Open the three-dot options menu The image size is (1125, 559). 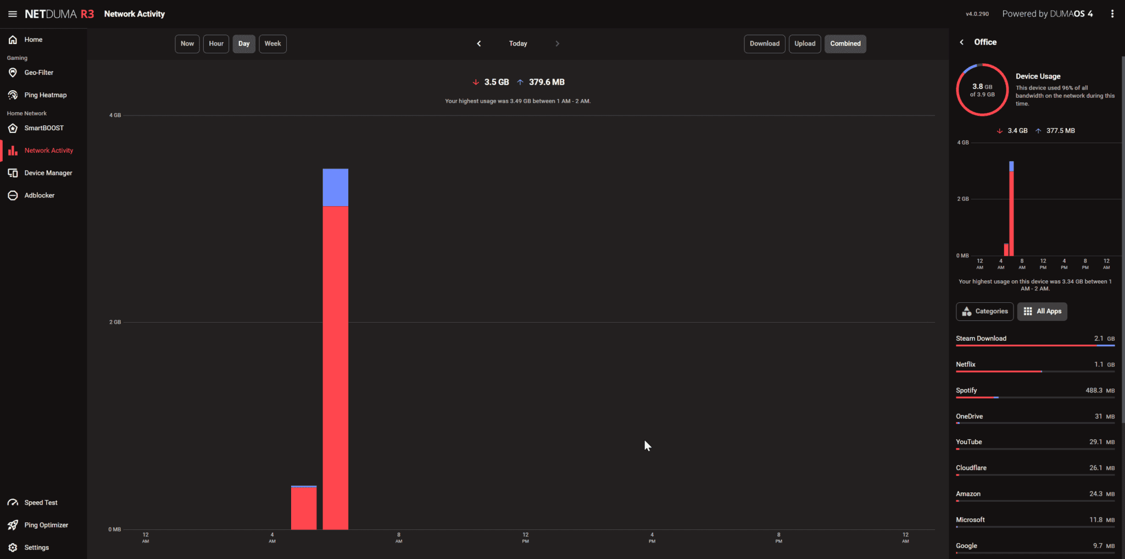1112,14
